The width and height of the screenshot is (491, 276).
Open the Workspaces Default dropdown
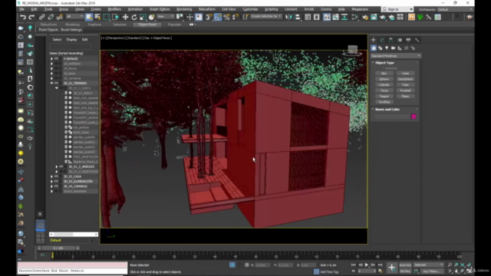[x=455, y=9]
